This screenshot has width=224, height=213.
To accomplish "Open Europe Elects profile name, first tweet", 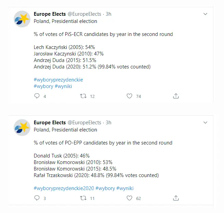I will [x=50, y=14].
